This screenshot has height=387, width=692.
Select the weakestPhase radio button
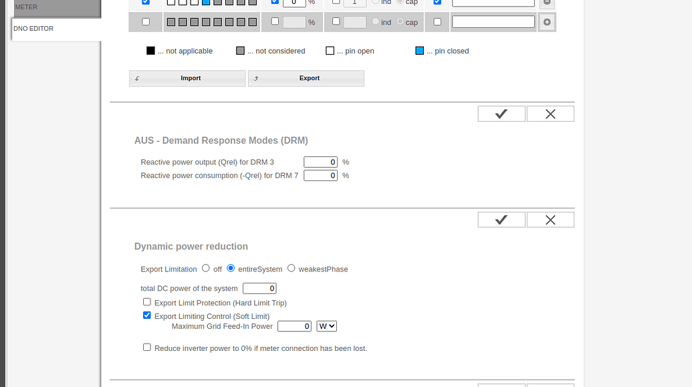291,267
